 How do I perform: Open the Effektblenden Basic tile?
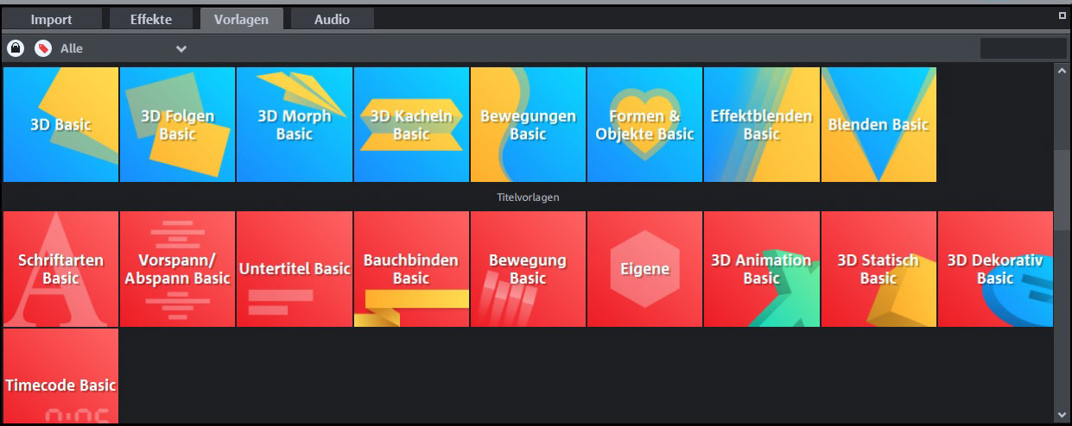tap(761, 125)
